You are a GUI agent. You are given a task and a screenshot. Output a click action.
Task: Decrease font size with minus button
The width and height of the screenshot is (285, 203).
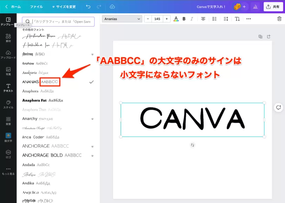click(x=148, y=19)
